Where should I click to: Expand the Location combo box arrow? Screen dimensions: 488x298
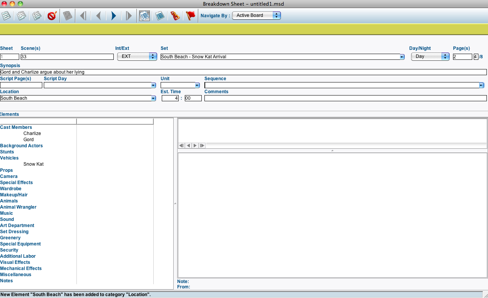tap(153, 98)
